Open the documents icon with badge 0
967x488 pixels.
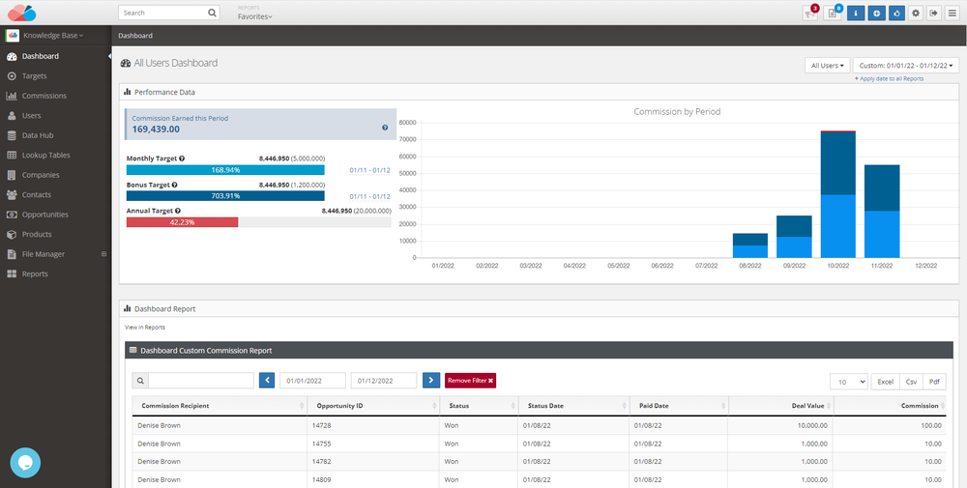833,13
